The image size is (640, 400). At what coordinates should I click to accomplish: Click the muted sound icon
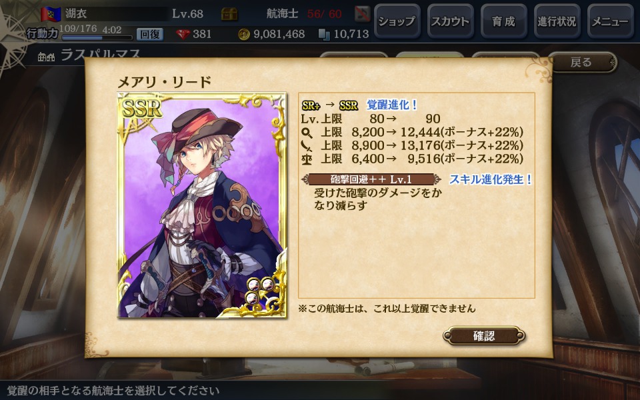(x=362, y=14)
